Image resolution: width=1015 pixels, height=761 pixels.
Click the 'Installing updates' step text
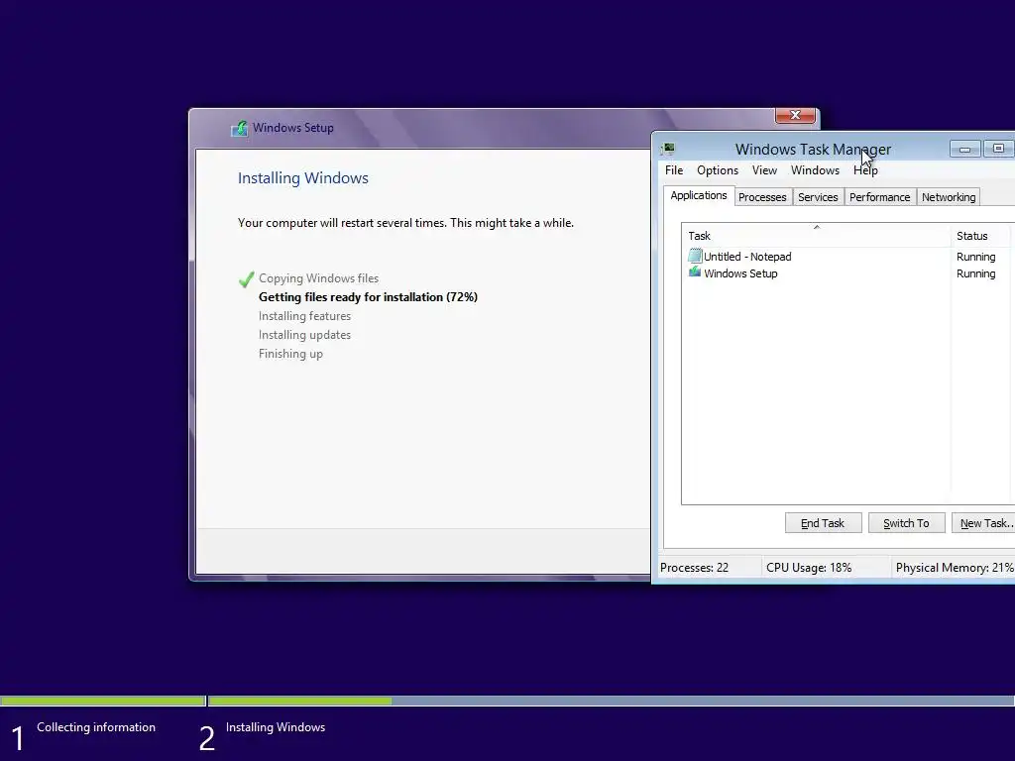[x=304, y=335]
